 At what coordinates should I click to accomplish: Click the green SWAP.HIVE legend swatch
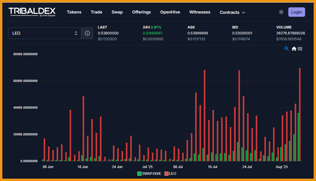pos(139,174)
